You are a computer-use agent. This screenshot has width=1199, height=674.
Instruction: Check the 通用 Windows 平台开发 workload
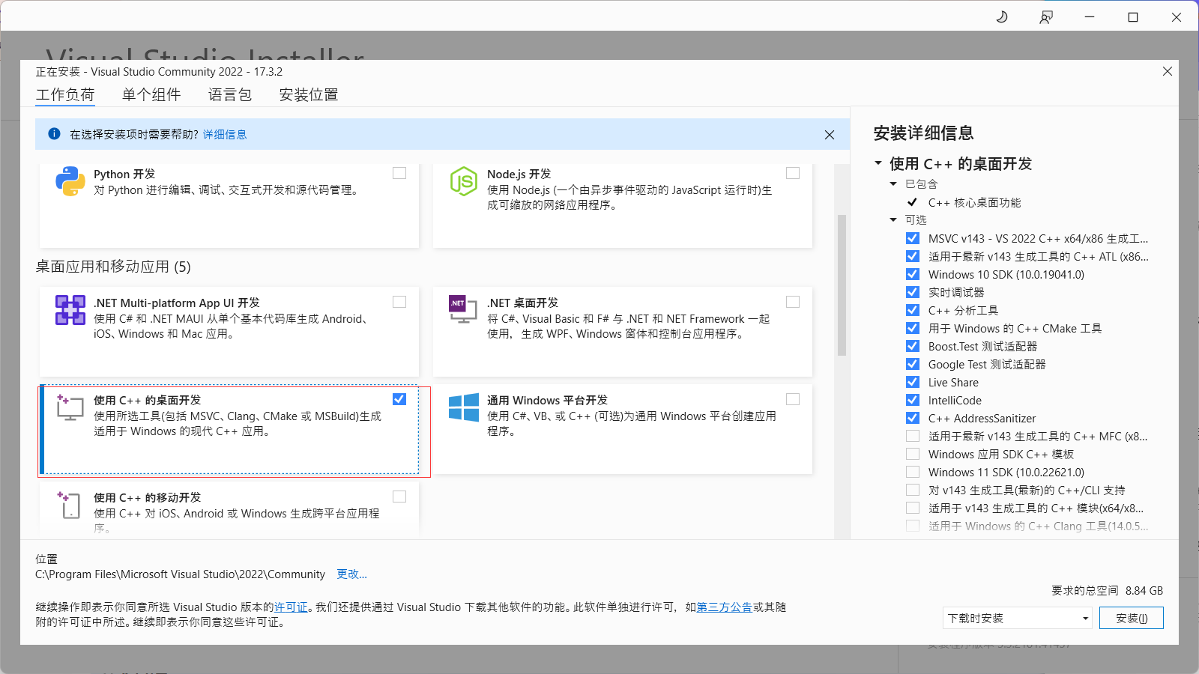click(793, 399)
